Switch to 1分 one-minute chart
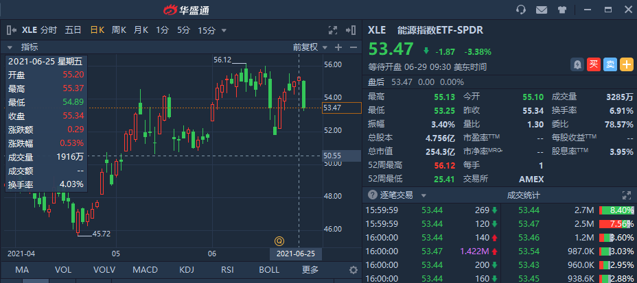The image size is (637, 283). 163,30
